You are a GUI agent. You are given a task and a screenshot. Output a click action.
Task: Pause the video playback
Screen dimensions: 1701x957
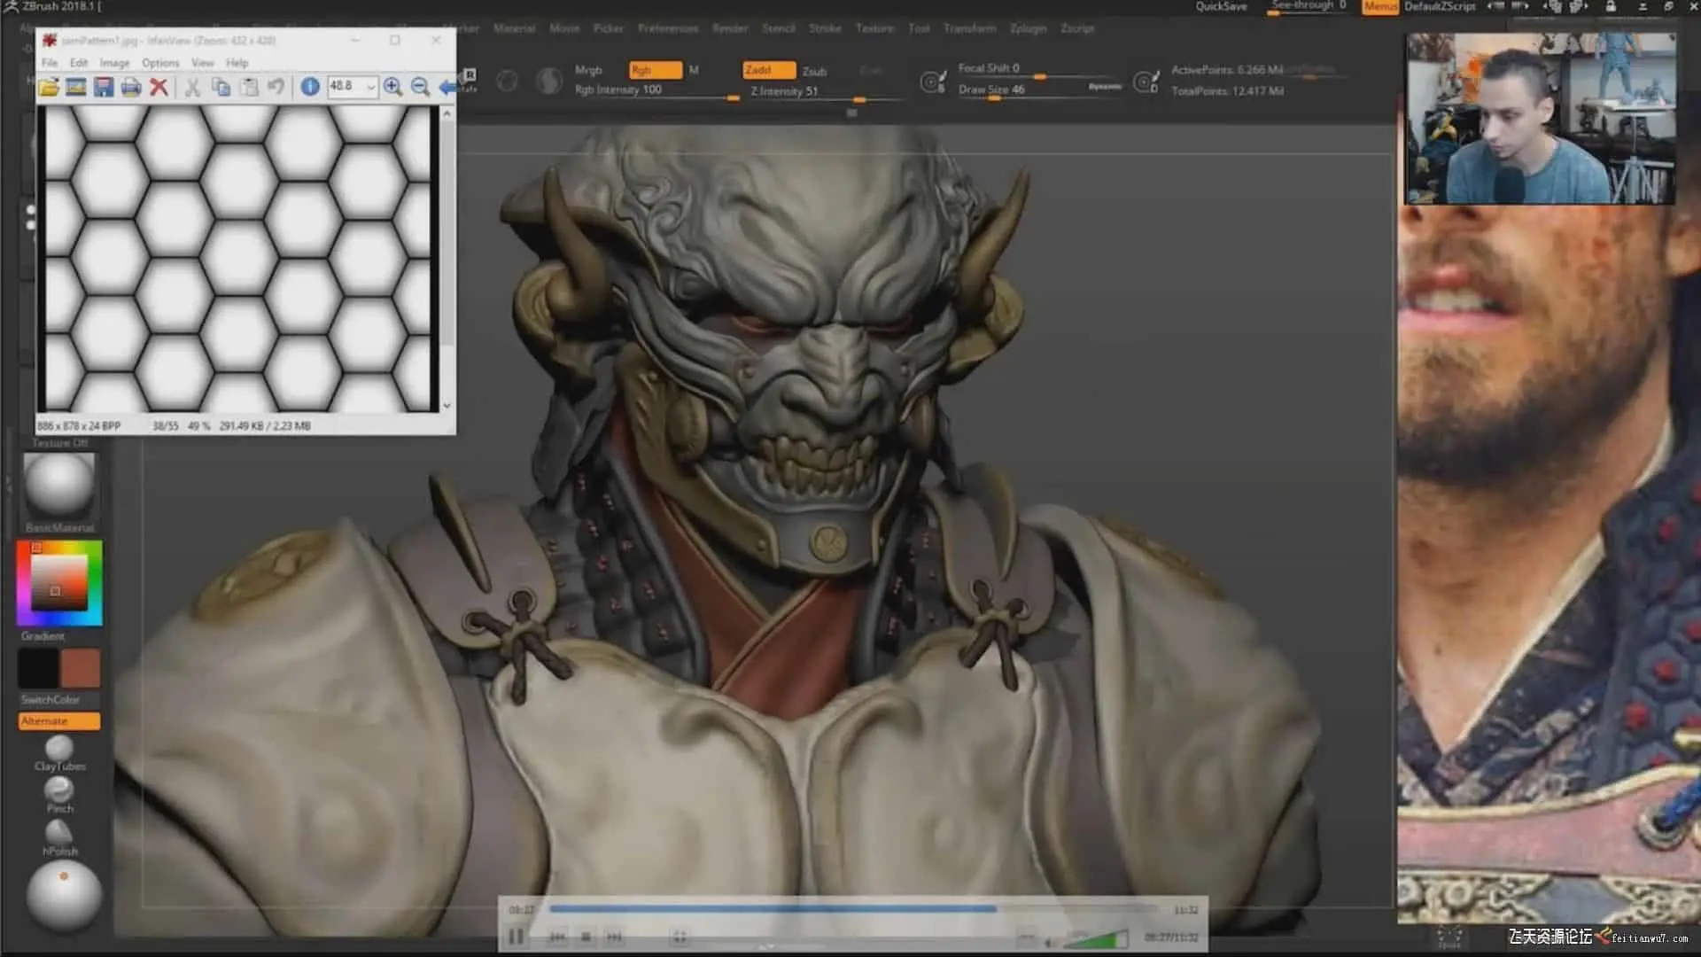(516, 937)
